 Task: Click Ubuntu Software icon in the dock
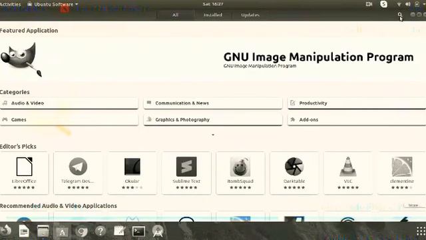tap(62, 231)
